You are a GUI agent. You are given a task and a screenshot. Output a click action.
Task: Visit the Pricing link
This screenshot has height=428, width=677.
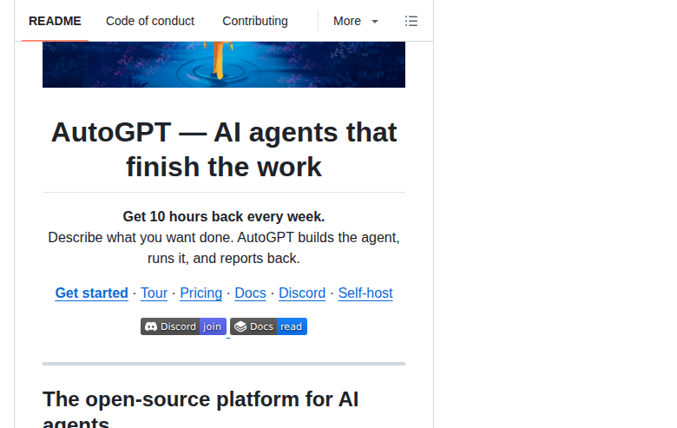(200, 293)
